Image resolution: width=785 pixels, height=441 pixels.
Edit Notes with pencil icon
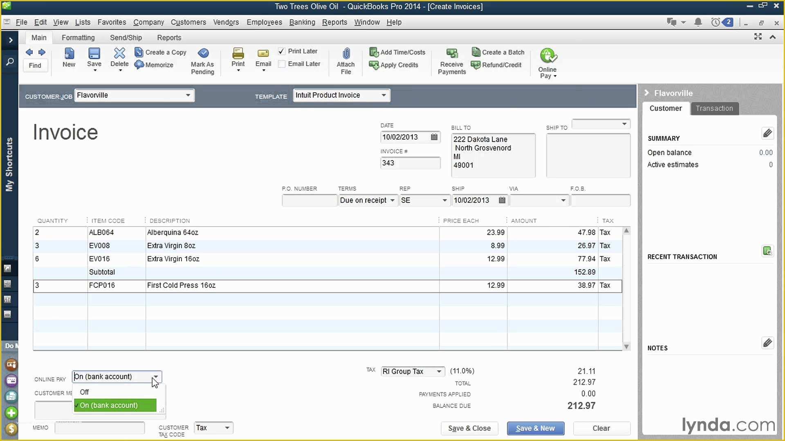pyautogui.click(x=767, y=343)
